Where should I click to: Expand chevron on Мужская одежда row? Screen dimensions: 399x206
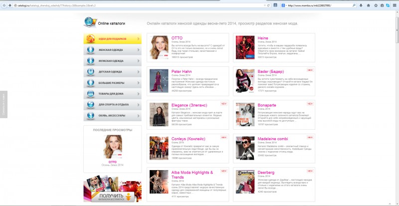138,61
